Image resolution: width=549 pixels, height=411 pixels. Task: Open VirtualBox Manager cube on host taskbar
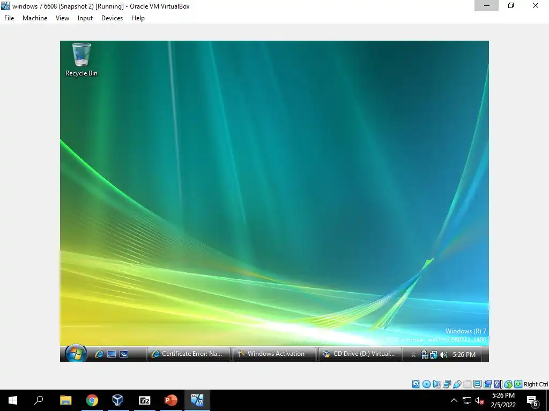pyautogui.click(x=118, y=400)
